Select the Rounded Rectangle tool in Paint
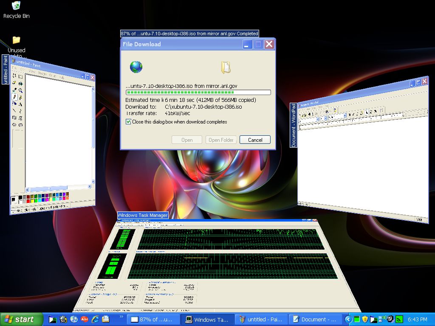The height and width of the screenshot is (326, 435). point(20,125)
